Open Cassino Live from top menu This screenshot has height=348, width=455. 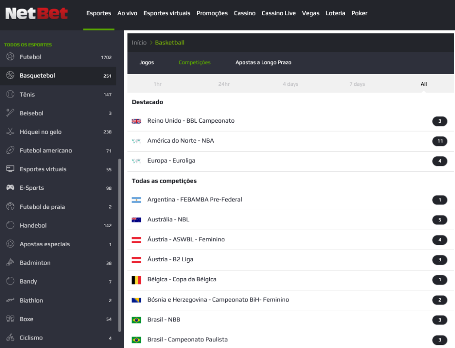click(x=279, y=13)
